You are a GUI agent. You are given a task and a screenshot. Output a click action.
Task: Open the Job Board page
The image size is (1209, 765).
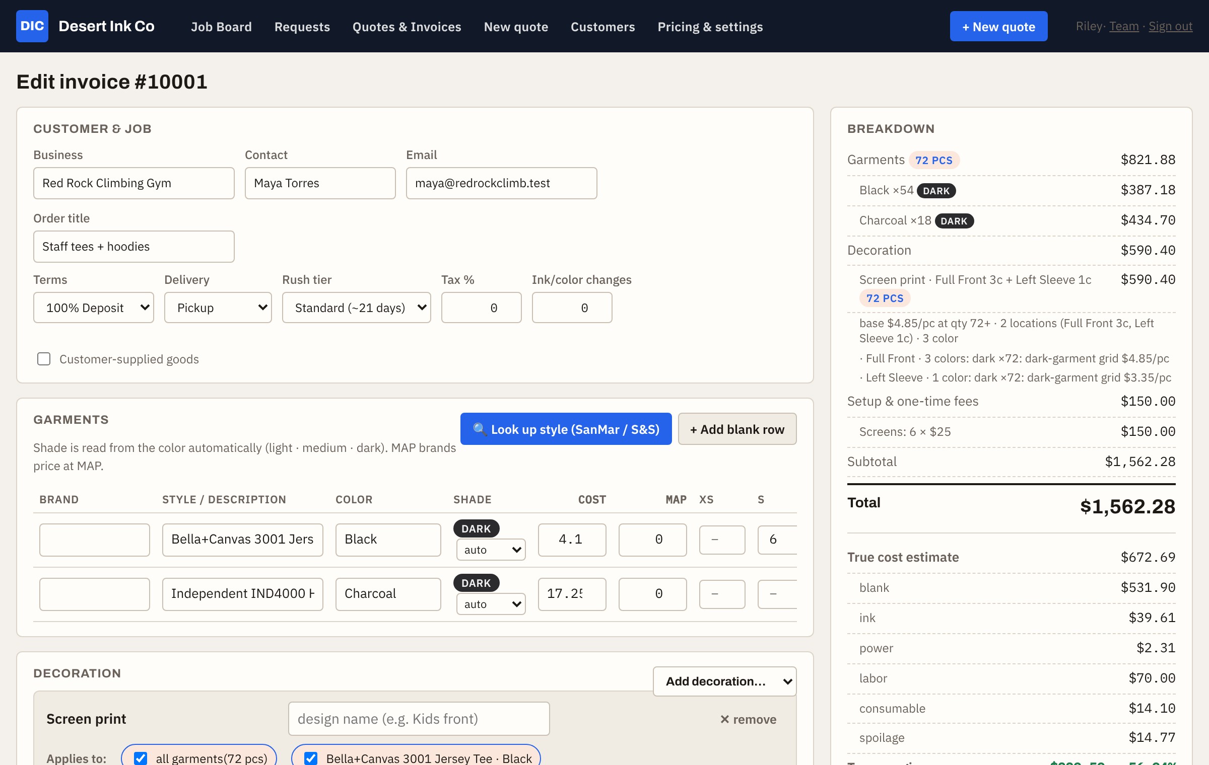tap(221, 27)
